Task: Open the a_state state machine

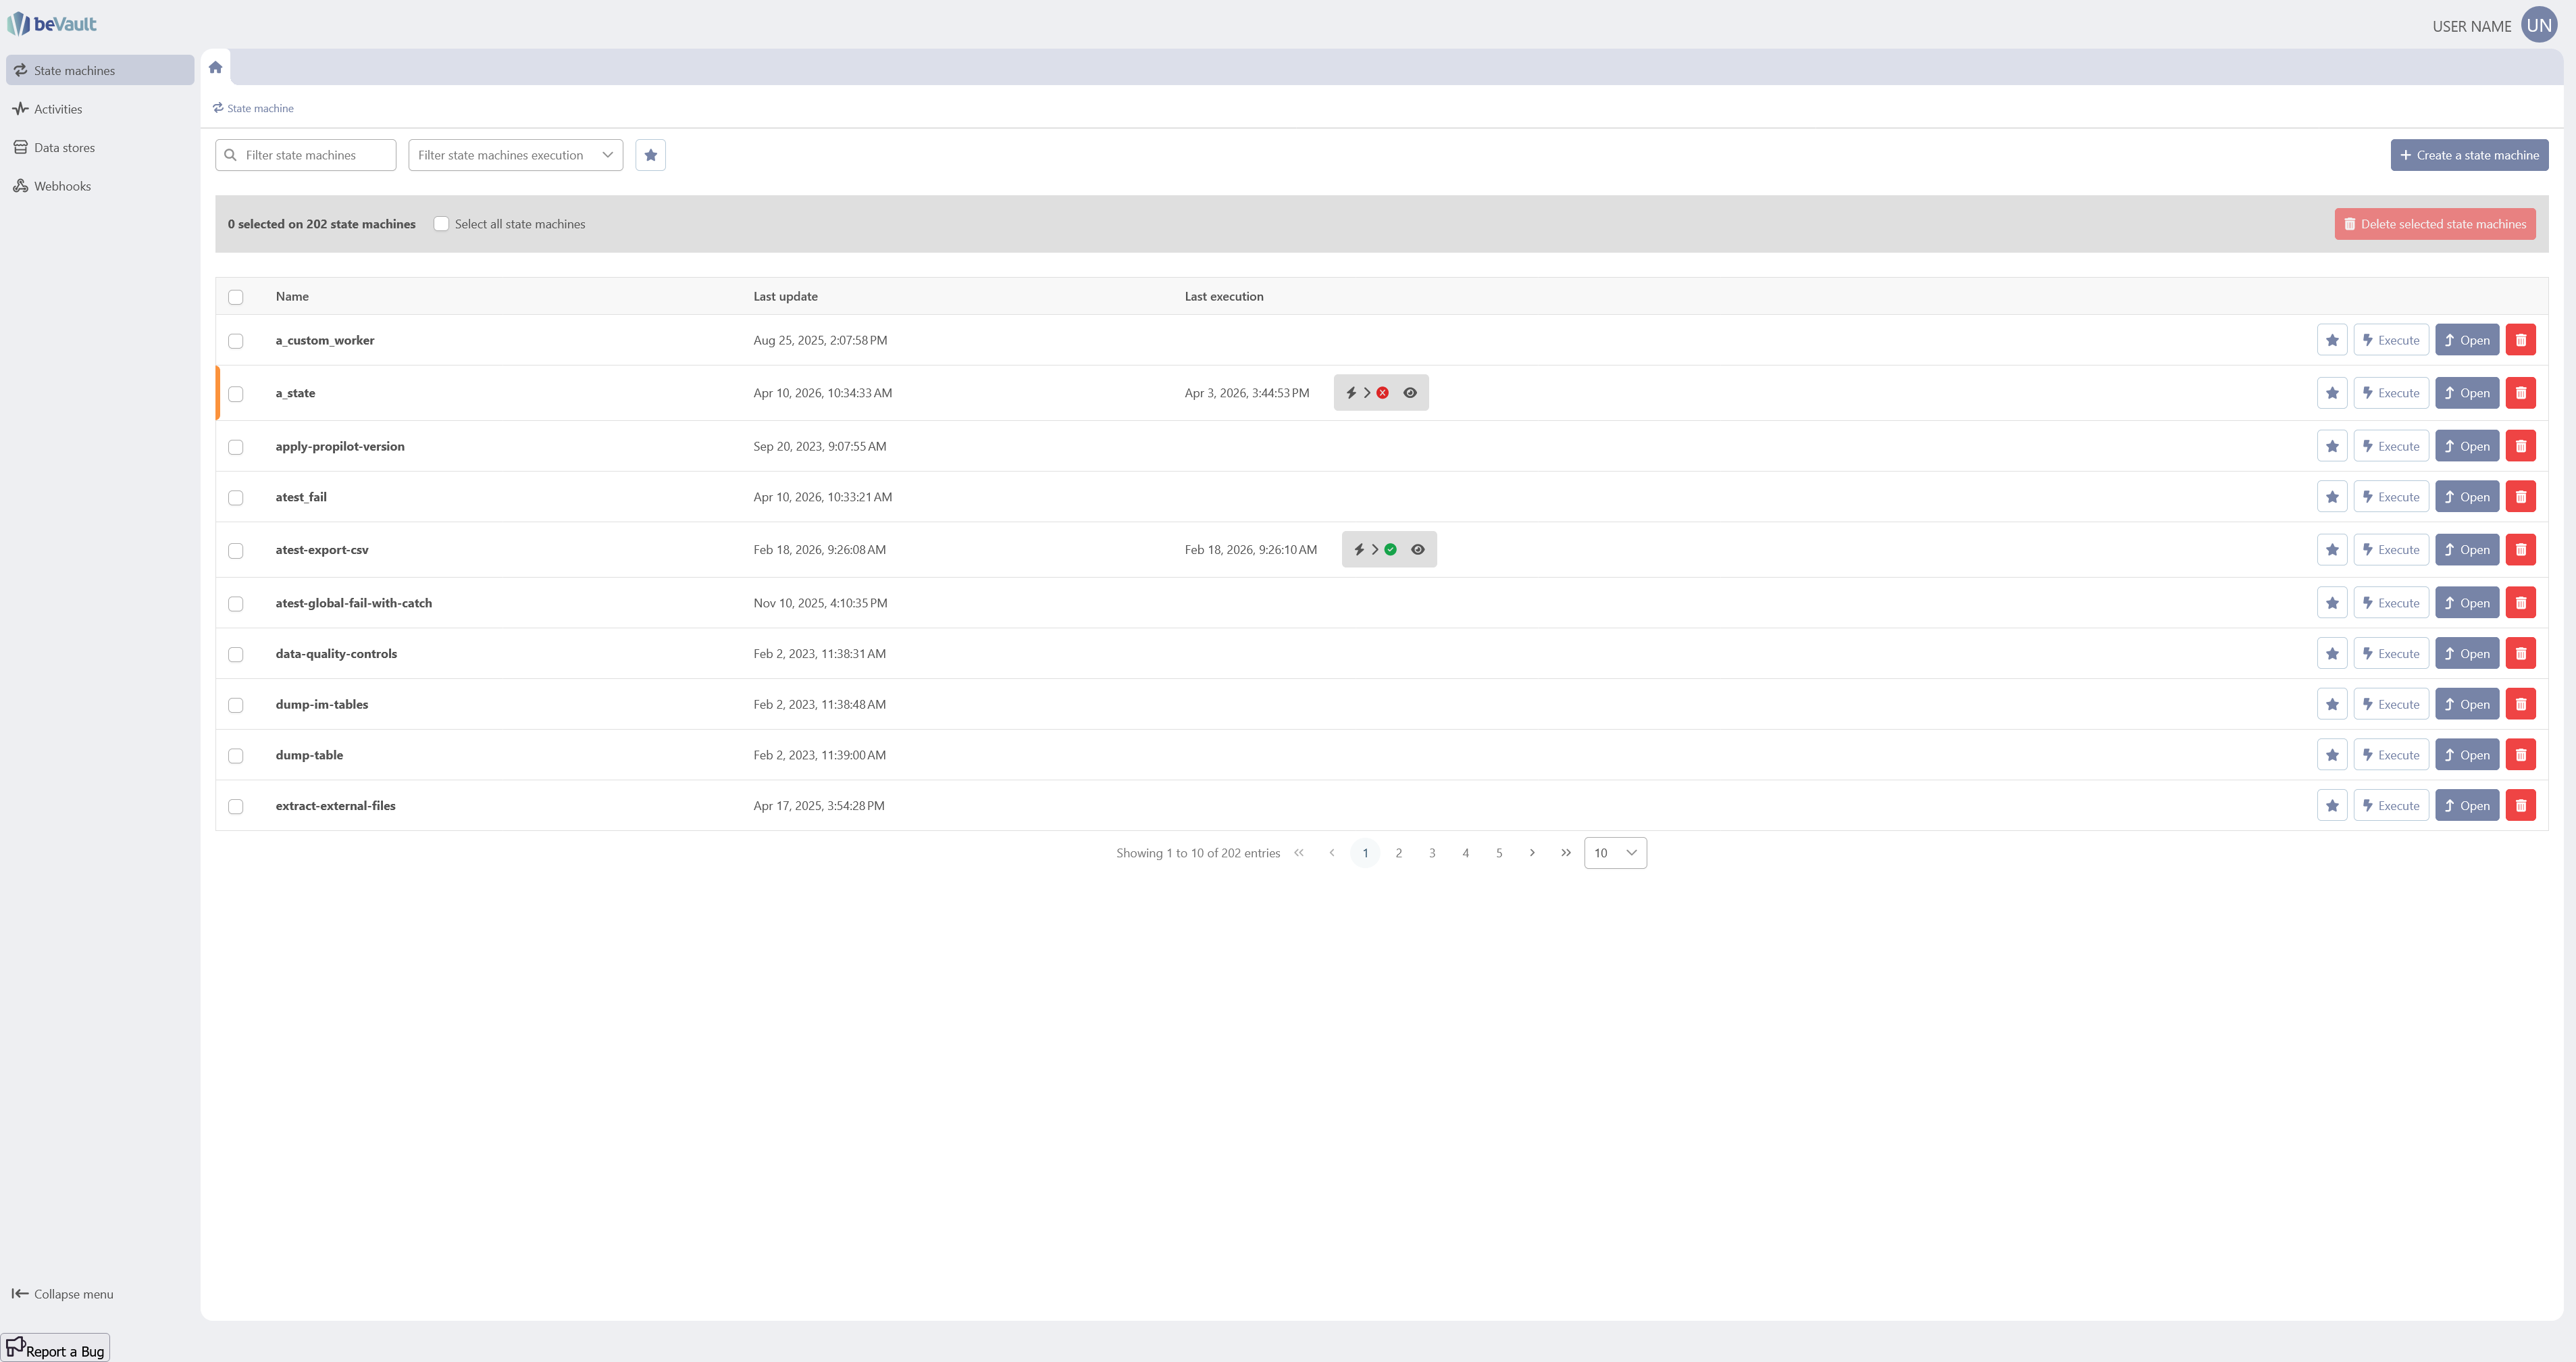Action: pos(2467,393)
